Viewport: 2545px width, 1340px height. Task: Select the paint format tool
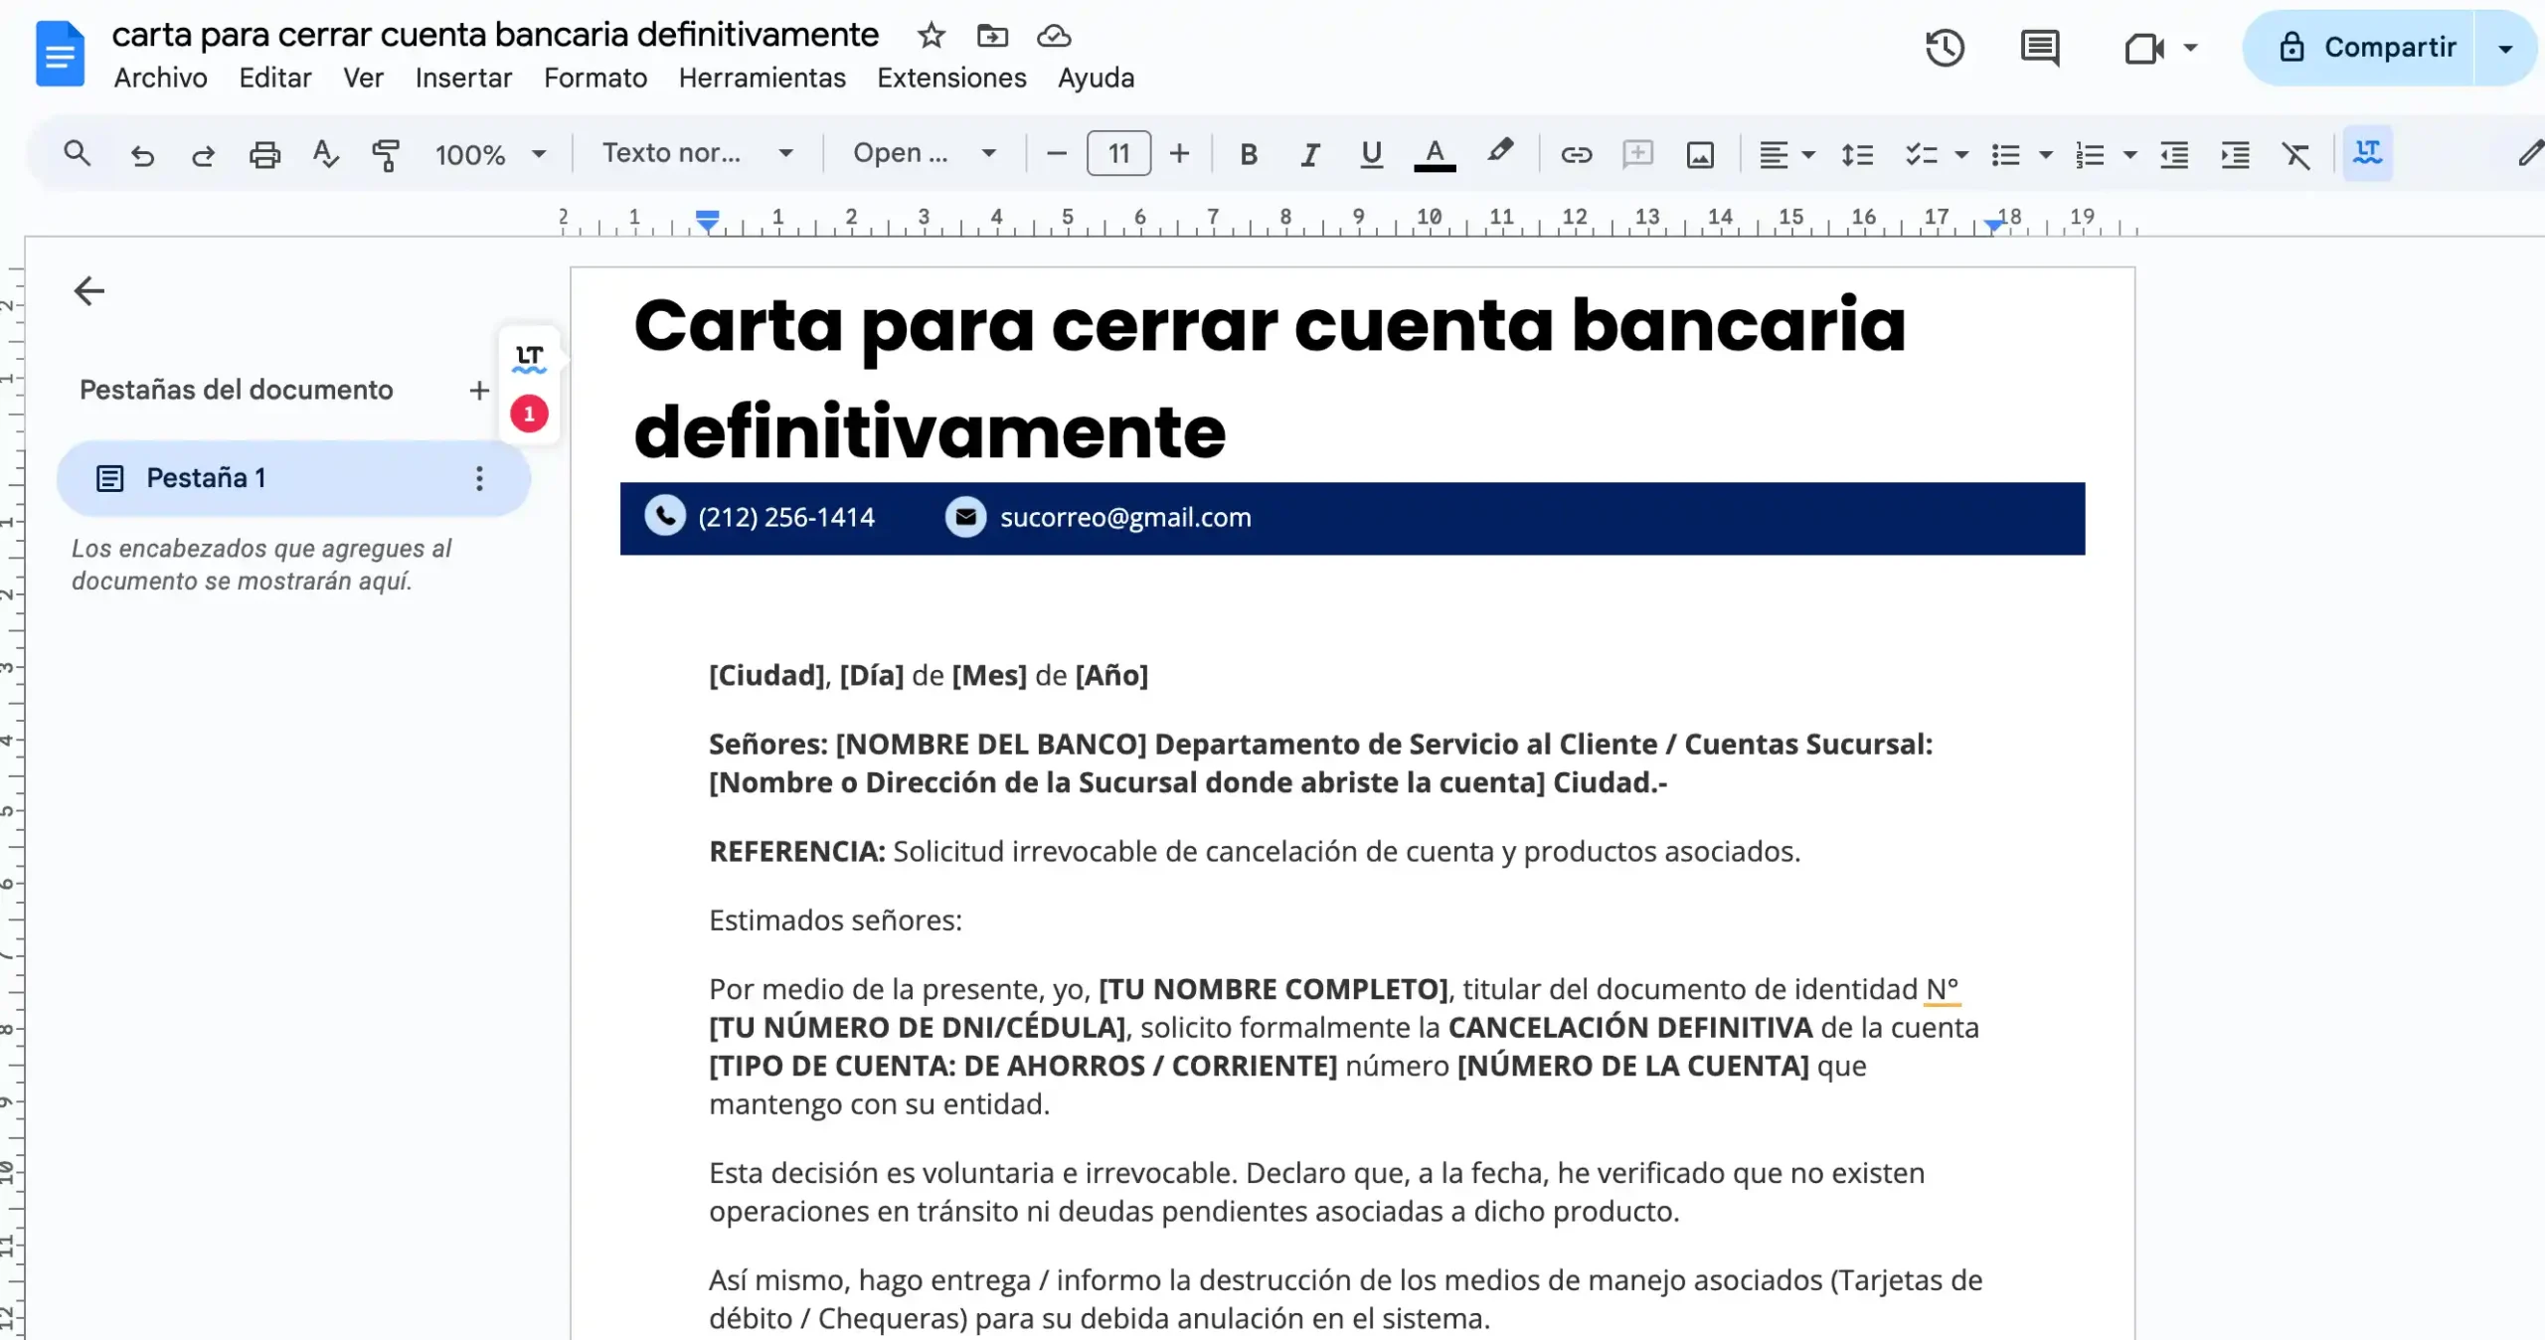(386, 154)
